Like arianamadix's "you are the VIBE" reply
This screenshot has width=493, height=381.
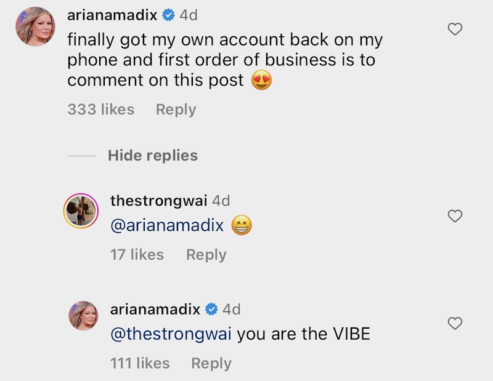click(x=454, y=323)
